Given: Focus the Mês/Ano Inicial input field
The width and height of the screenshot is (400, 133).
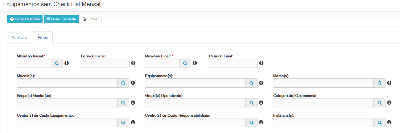Looking at the screenshot, I should click(34, 63).
